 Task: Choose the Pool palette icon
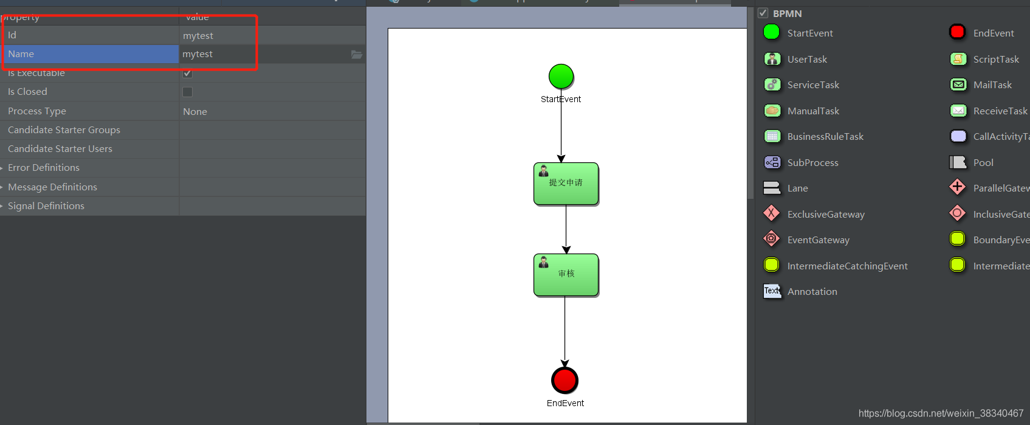point(958,162)
